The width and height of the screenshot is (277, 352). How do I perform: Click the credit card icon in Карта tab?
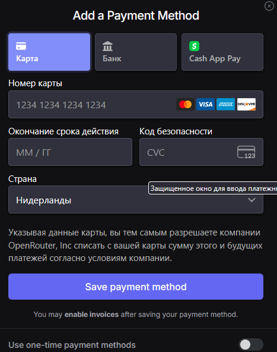[x=21, y=46]
